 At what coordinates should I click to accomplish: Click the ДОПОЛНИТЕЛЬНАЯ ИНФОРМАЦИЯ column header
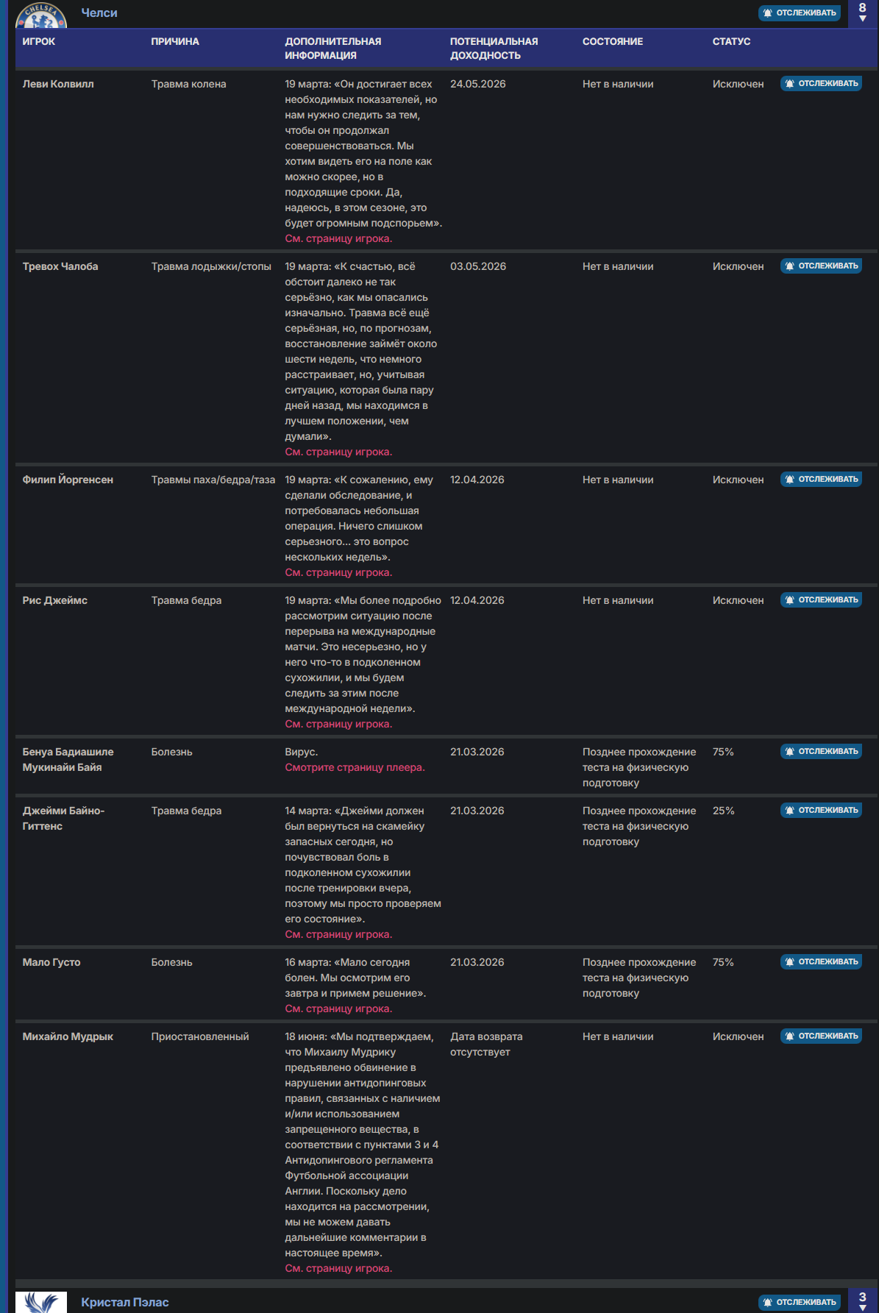pyautogui.click(x=333, y=49)
